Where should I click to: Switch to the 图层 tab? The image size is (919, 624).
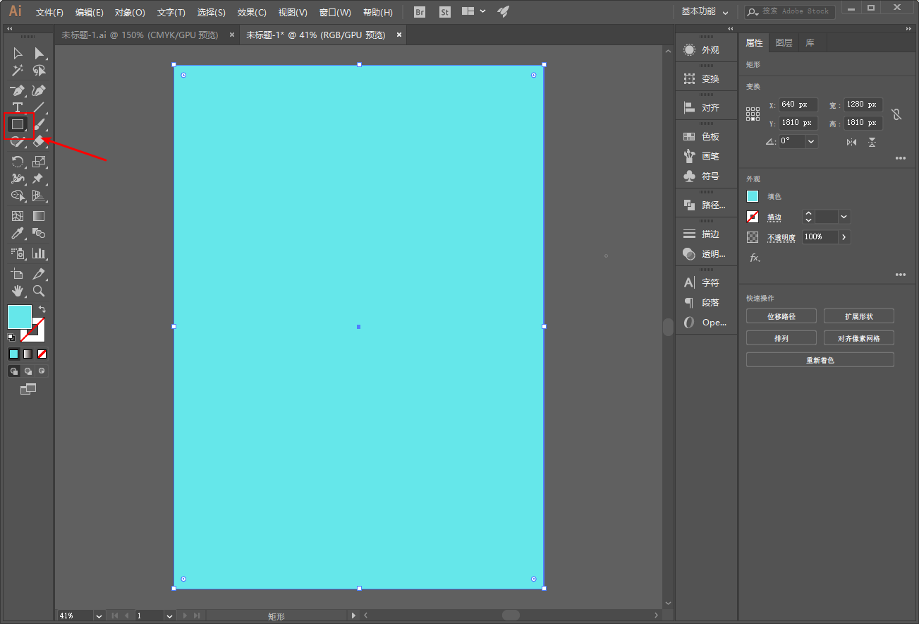[784, 43]
